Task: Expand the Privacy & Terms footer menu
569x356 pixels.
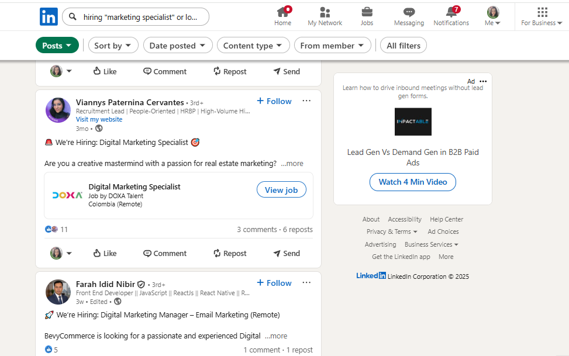Action: coord(391,231)
